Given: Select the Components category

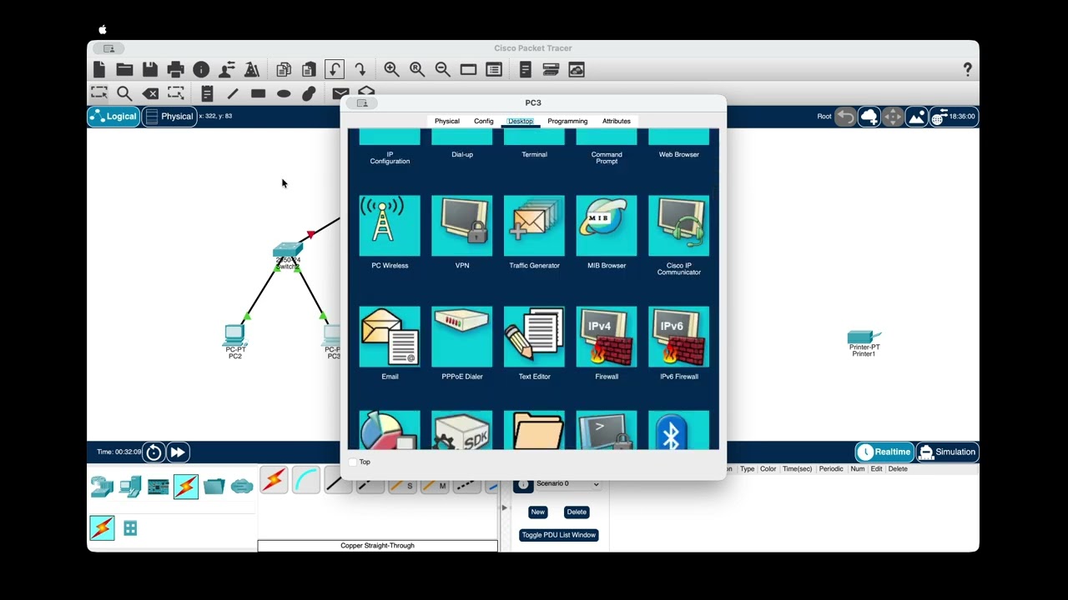Looking at the screenshot, I should (158, 486).
